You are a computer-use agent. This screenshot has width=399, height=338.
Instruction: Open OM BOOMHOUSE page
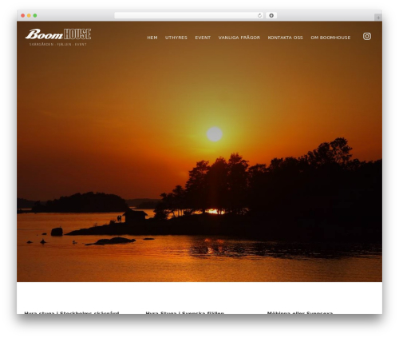(330, 38)
